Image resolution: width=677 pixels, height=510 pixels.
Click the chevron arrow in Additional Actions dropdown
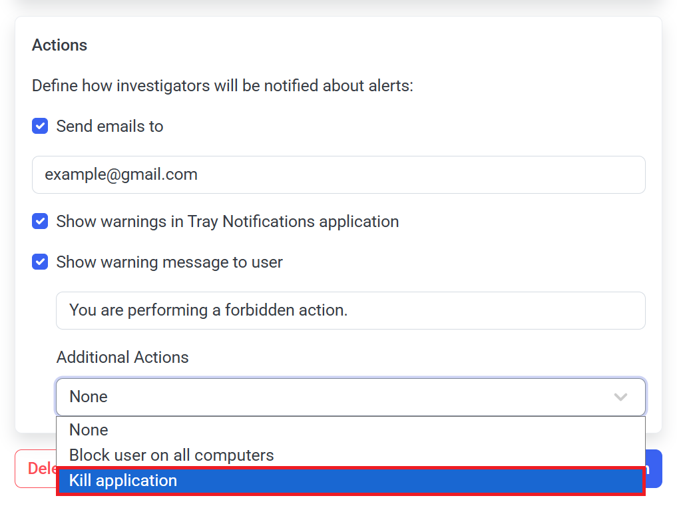[620, 397]
